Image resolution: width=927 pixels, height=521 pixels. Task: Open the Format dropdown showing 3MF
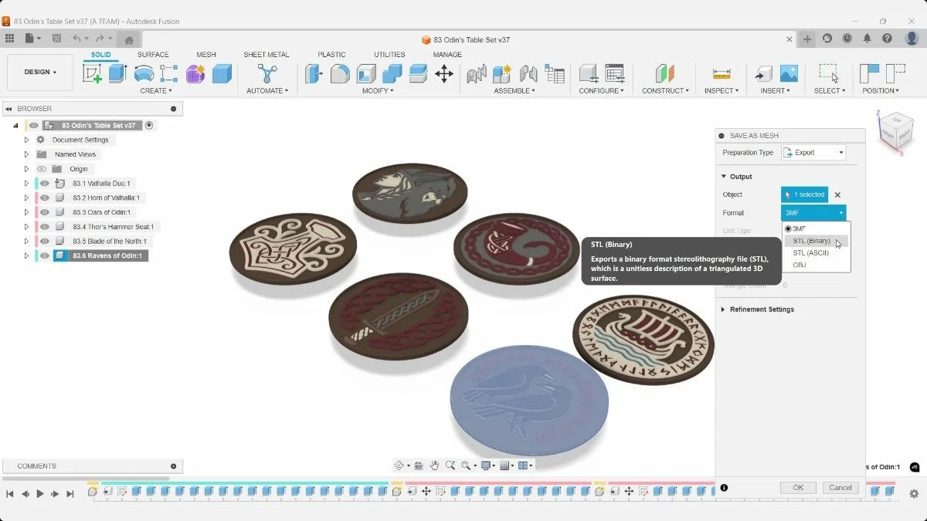point(813,213)
